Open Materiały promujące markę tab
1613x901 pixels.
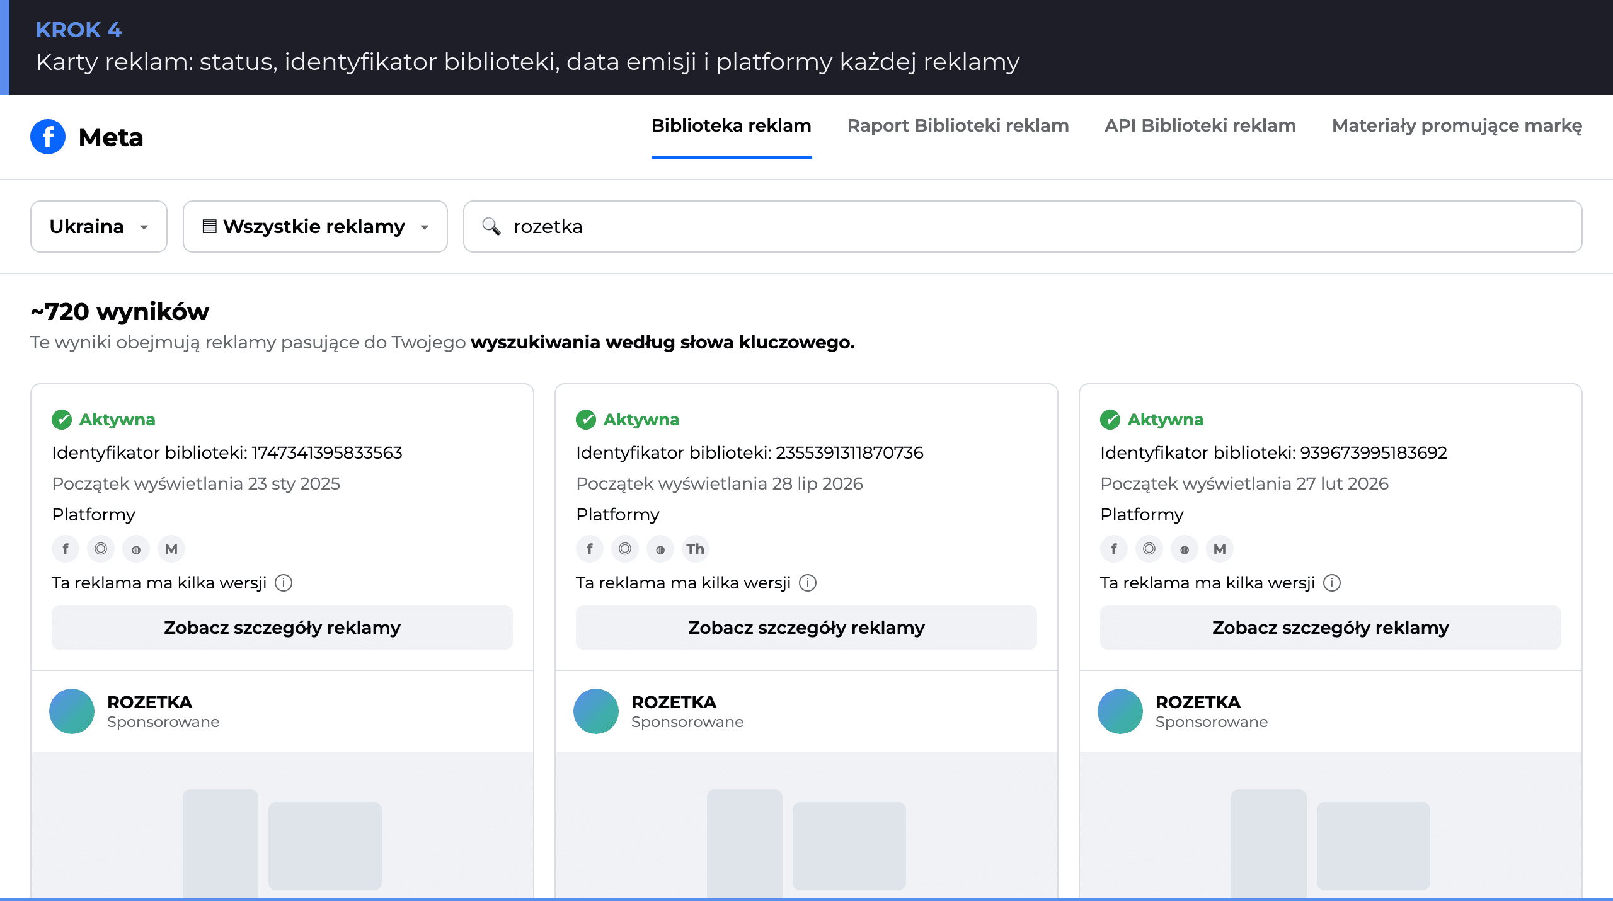1457,125
